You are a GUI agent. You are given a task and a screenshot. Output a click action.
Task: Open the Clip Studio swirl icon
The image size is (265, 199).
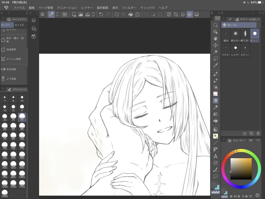(x=65, y=14)
